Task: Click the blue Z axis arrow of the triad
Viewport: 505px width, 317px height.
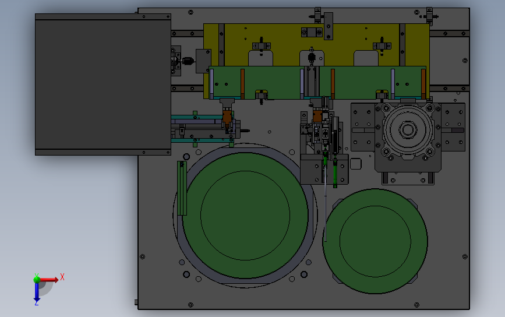Action: (37, 293)
